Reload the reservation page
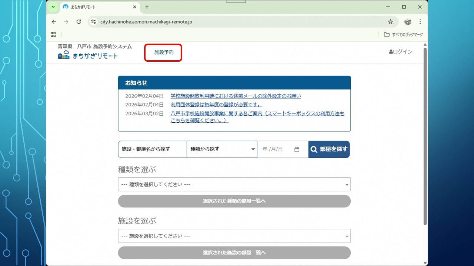This screenshot has width=474, height=266. [79, 22]
